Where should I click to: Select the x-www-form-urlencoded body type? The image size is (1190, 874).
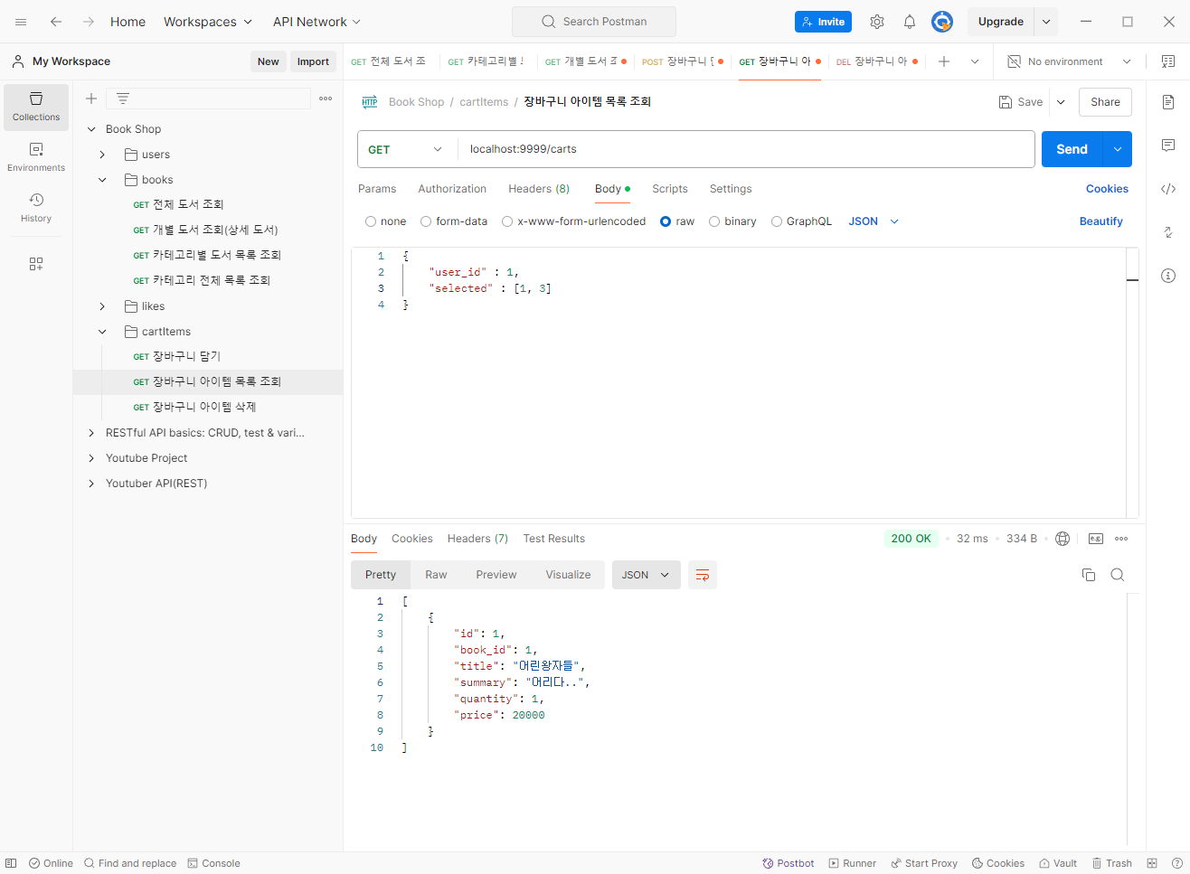tap(507, 221)
